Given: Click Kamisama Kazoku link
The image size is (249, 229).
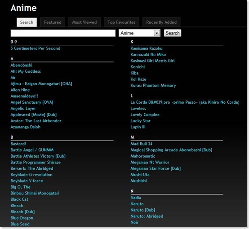Looking at the screenshot, I should point(147,48).
